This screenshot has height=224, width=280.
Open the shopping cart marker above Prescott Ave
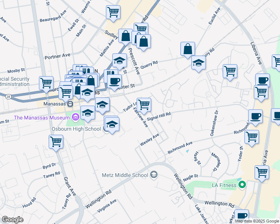click(141, 28)
